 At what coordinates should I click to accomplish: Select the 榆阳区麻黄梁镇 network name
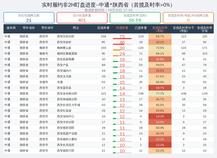point(67,53)
